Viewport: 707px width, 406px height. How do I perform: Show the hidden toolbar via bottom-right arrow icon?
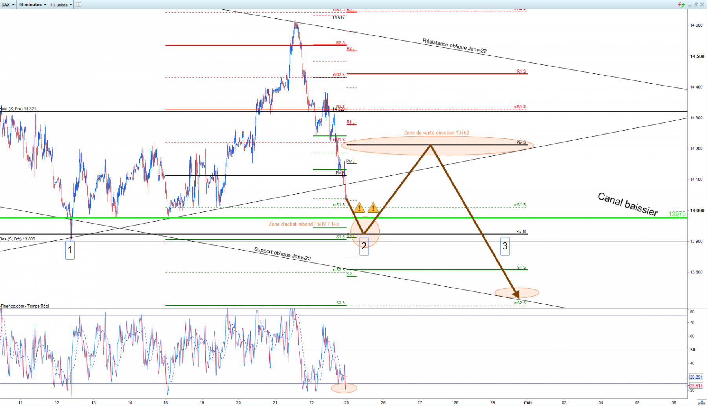701,402
